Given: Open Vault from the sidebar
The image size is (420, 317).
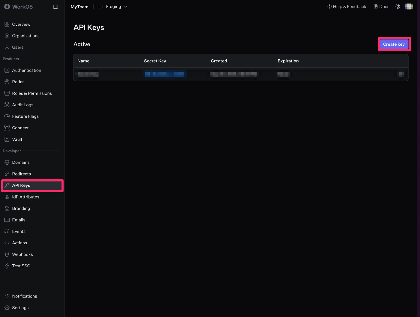Looking at the screenshot, I should click(17, 139).
